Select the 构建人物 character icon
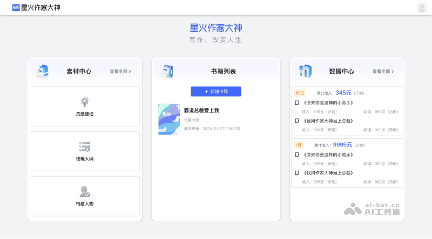 tap(85, 191)
